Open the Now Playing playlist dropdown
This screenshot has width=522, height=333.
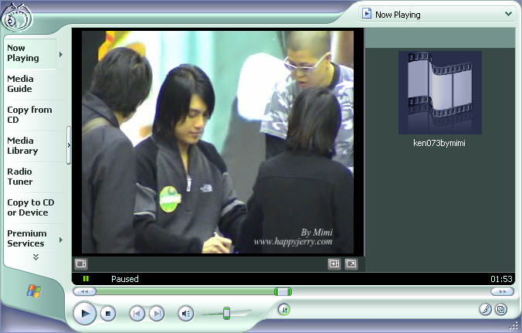tap(508, 14)
